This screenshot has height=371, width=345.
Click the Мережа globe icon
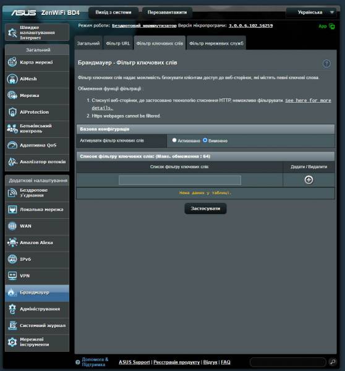[12, 95]
